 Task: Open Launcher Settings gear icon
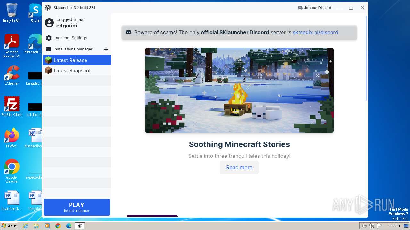[x=49, y=38]
